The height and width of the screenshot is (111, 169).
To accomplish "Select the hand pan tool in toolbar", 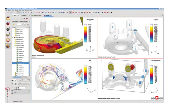I will pyautogui.click(x=23, y=13).
